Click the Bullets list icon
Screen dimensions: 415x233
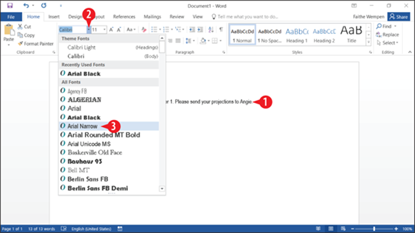154,29
